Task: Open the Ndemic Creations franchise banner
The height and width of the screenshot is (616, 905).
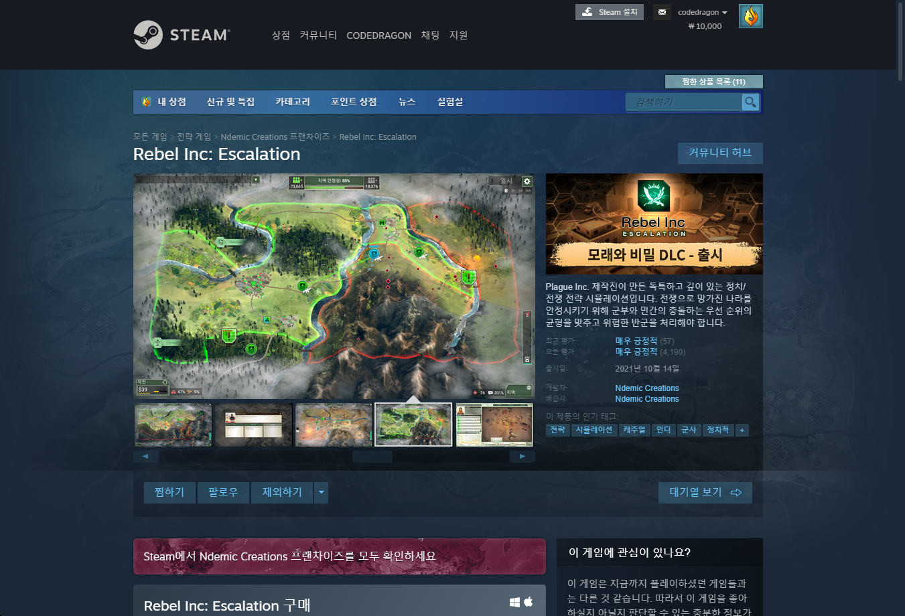Action: coord(340,556)
